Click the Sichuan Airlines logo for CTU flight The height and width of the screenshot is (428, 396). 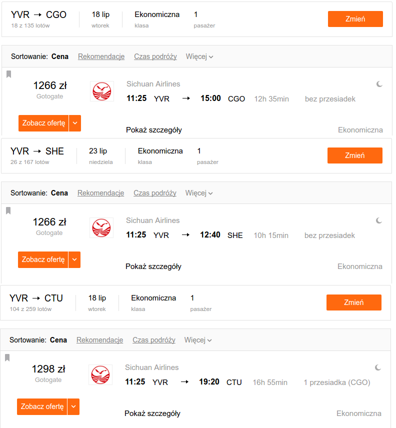pyautogui.click(x=100, y=375)
